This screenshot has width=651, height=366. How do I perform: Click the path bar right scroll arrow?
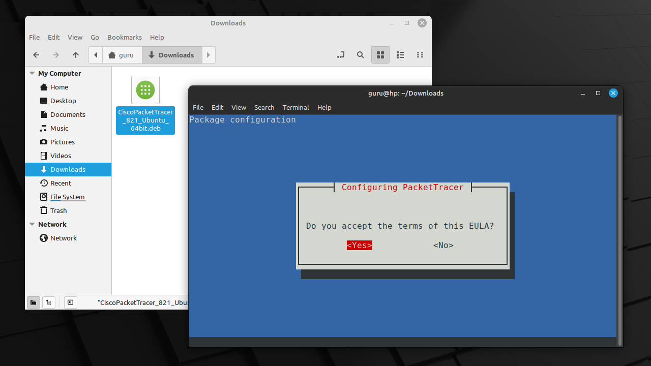[x=209, y=55]
